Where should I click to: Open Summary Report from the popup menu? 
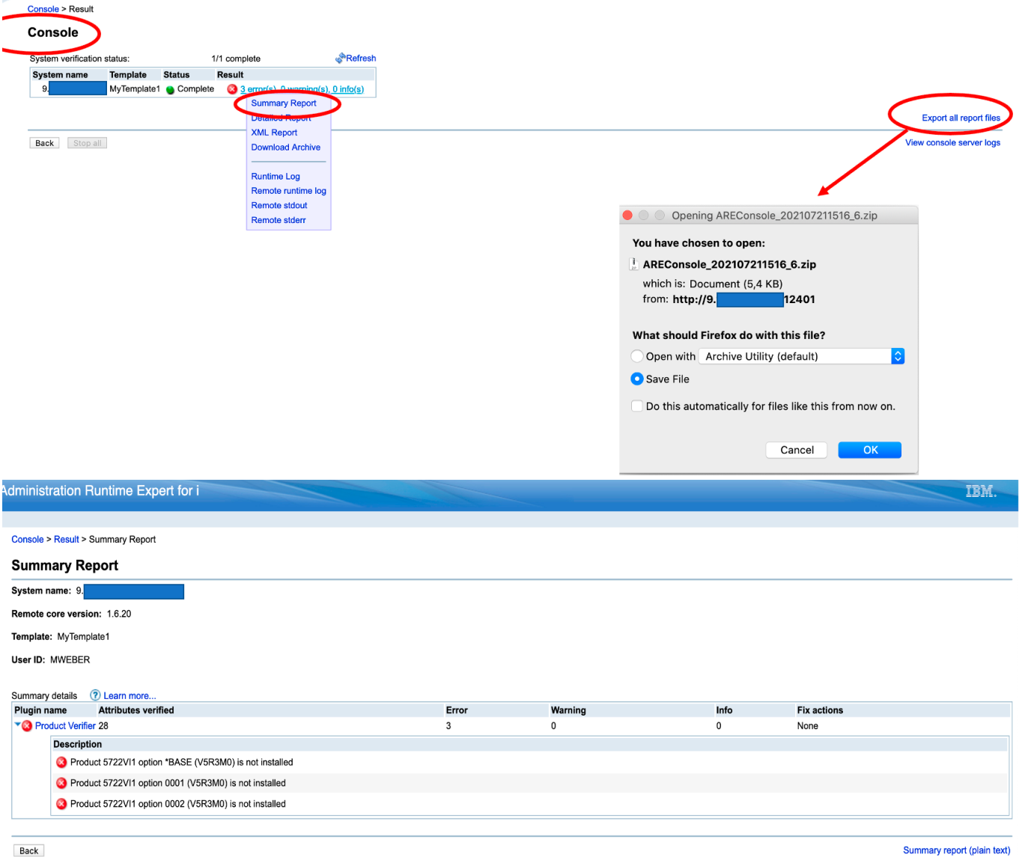point(284,103)
